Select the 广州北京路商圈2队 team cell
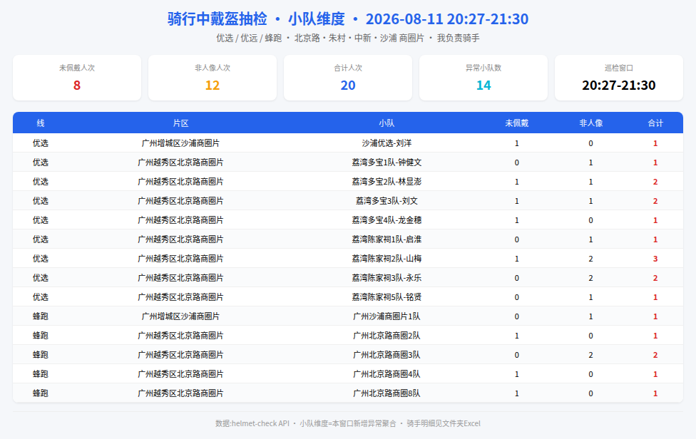 387,336
